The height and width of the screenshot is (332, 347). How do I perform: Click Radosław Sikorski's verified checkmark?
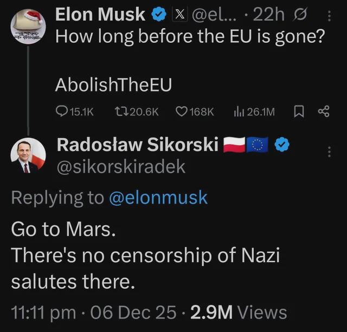pos(282,145)
